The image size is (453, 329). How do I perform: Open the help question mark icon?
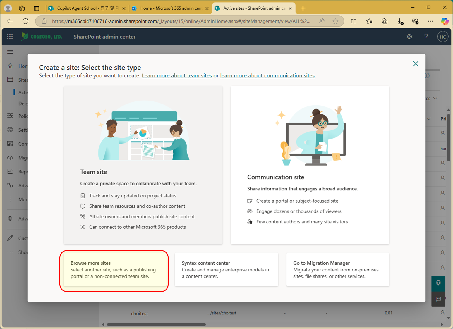pos(426,37)
